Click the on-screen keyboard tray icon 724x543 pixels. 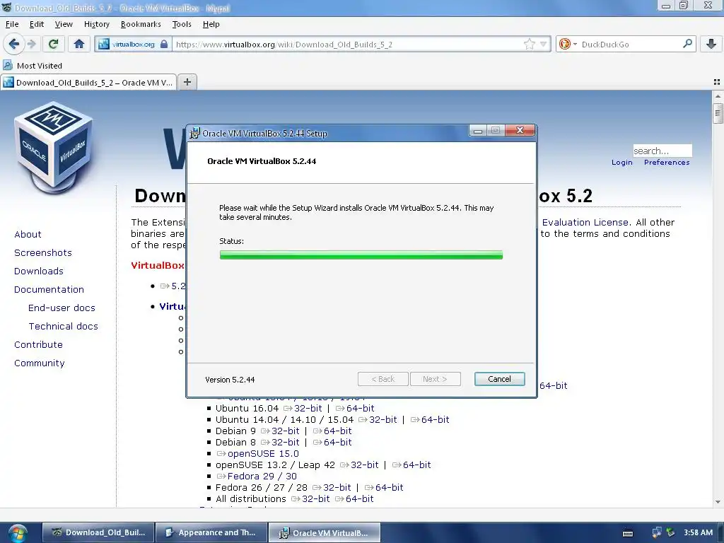pos(628,533)
